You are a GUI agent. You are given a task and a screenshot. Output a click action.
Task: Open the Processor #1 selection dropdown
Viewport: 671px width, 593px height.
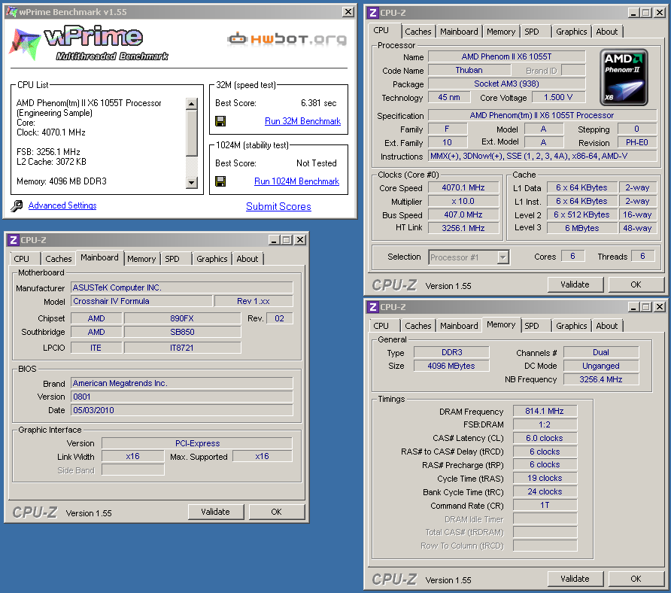click(502, 257)
